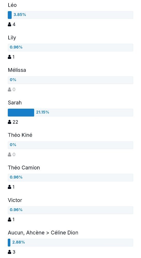Screen dimensions: 141x258
Task: Click the Théo Camion option label
Action: click(24, 168)
